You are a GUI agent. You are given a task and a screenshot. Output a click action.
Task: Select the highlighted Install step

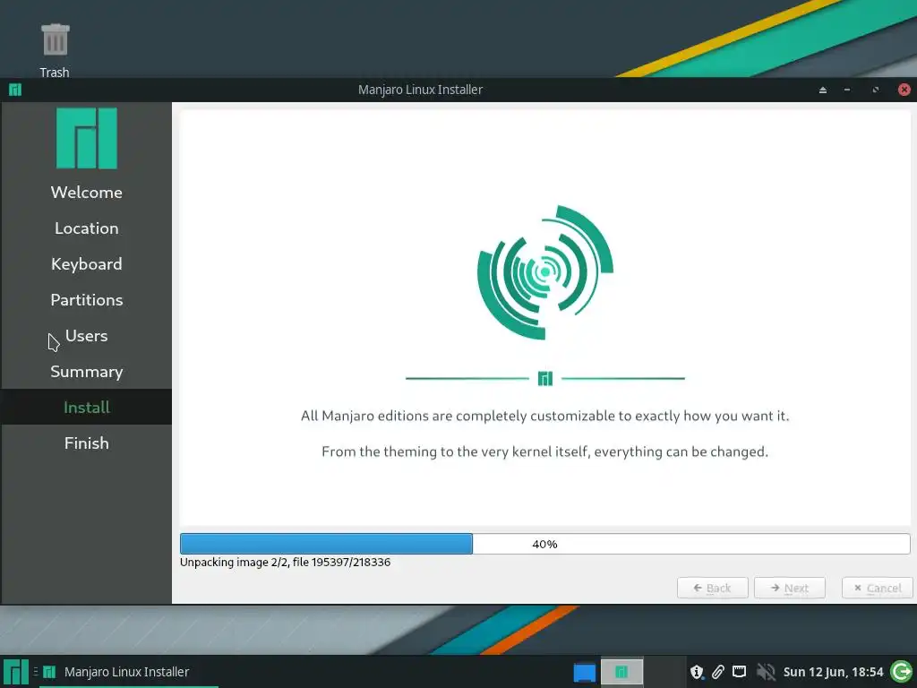coord(87,408)
